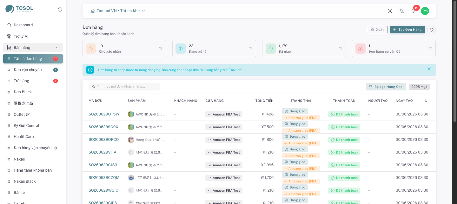Image resolution: width=457 pixels, height=204 pixels.
Task: Toggle sidebar collapse circle icon beside the logo
Action: [60, 10]
